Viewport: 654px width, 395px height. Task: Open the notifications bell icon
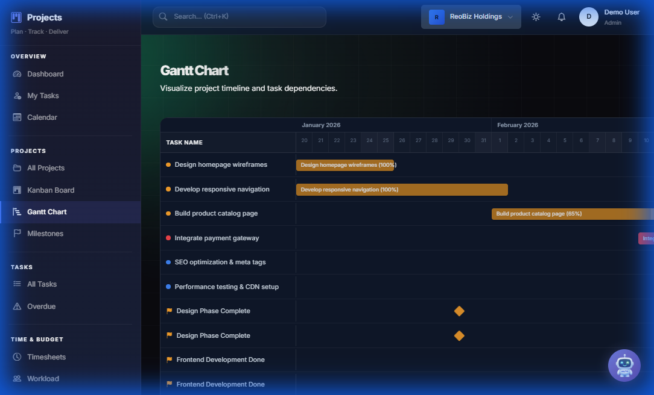click(561, 17)
